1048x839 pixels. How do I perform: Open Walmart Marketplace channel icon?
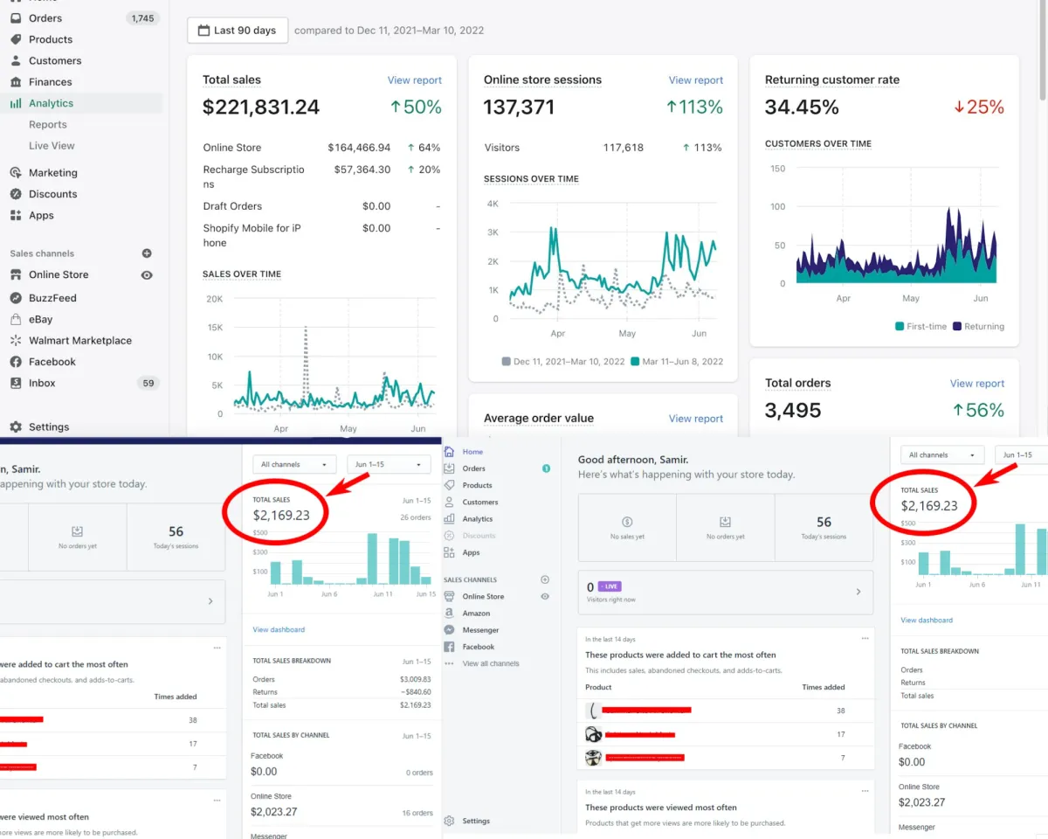(x=16, y=341)
